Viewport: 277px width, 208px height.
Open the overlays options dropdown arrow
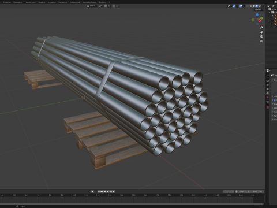coord(244,6)
